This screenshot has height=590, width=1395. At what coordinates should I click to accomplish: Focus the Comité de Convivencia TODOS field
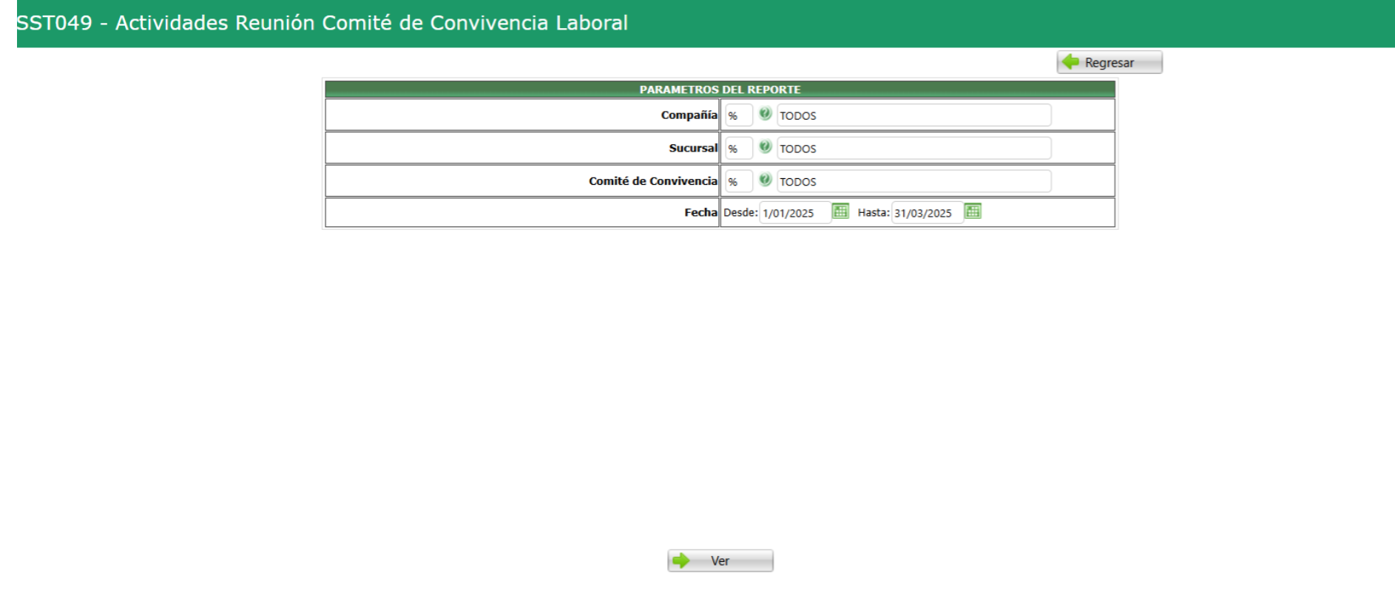(x=913, y=181)
